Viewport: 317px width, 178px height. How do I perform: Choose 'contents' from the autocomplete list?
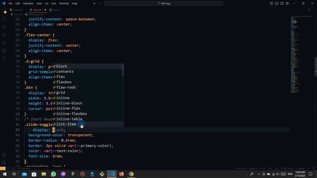click(x=88, y=71)
